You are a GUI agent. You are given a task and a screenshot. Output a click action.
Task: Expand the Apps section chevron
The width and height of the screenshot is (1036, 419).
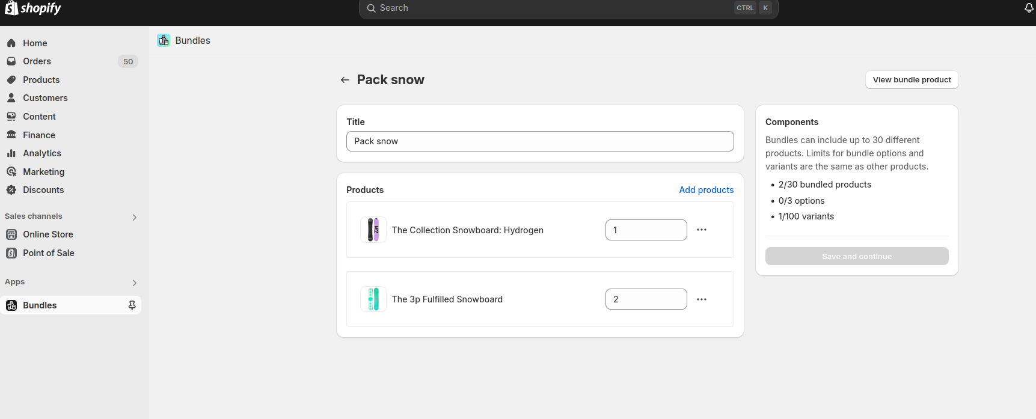pos(134,283)
